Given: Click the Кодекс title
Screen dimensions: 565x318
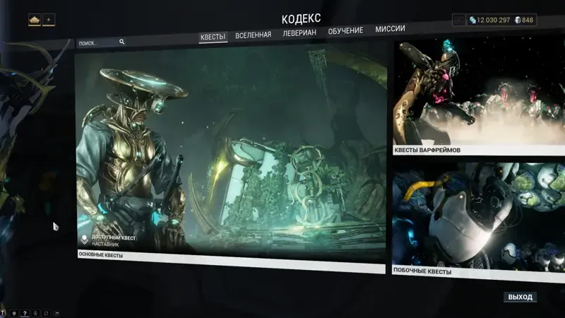Looking at the screenshot, I should pos(302,18).
